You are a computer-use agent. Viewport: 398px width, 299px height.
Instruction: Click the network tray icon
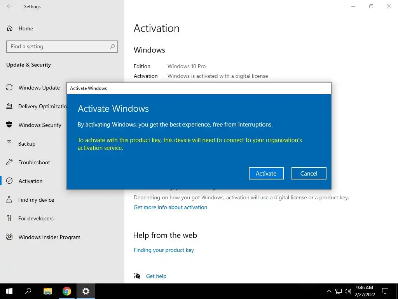339,291
